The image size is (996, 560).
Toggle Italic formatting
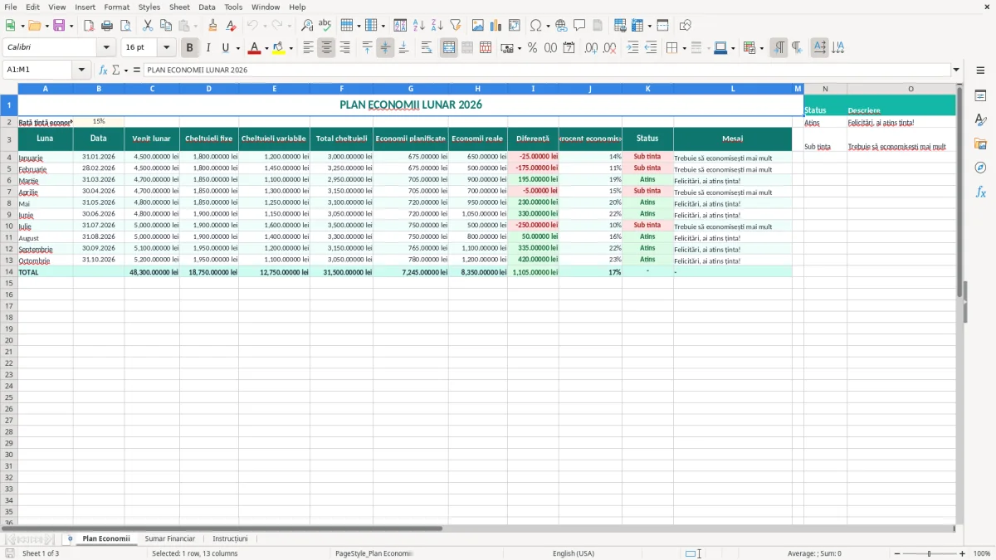point(208,48)
